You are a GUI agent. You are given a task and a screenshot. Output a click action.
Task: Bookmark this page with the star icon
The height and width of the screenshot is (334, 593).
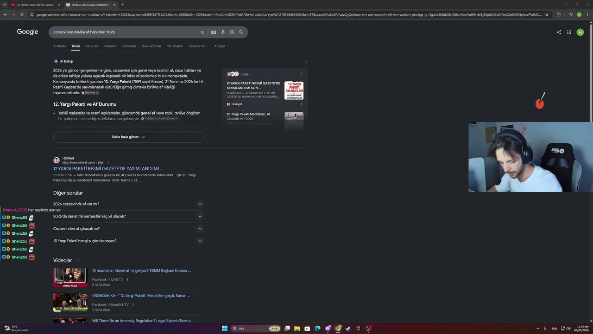[547, 14]
